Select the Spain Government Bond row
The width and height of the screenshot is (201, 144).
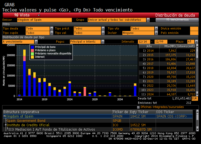click(x=98, y=121)
